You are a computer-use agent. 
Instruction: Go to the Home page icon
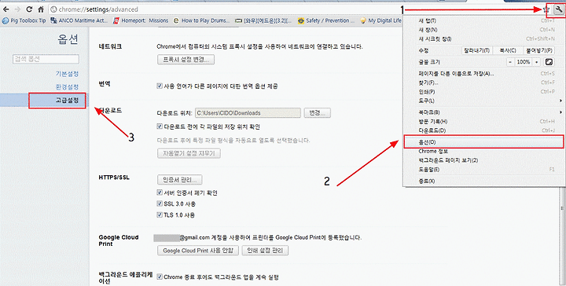(41, 9)
